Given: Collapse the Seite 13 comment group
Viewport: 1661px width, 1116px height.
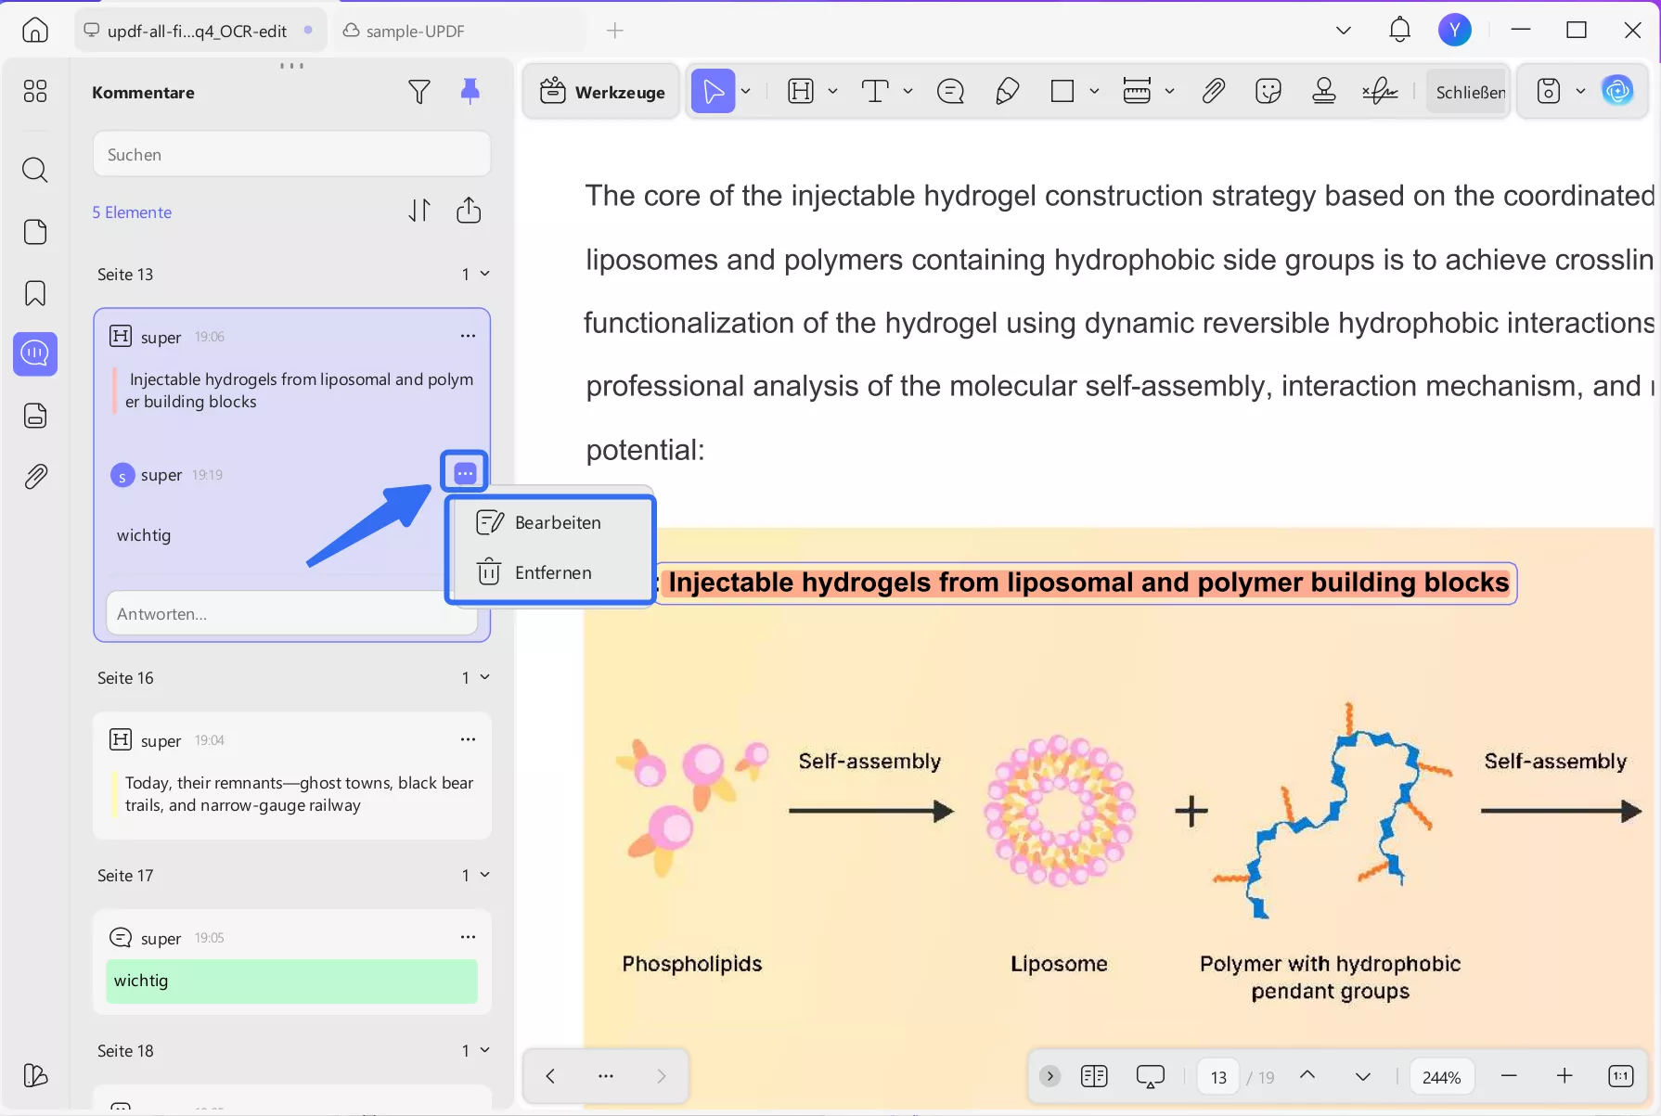Looking at the screenshot, I should [x=484, y=274].
